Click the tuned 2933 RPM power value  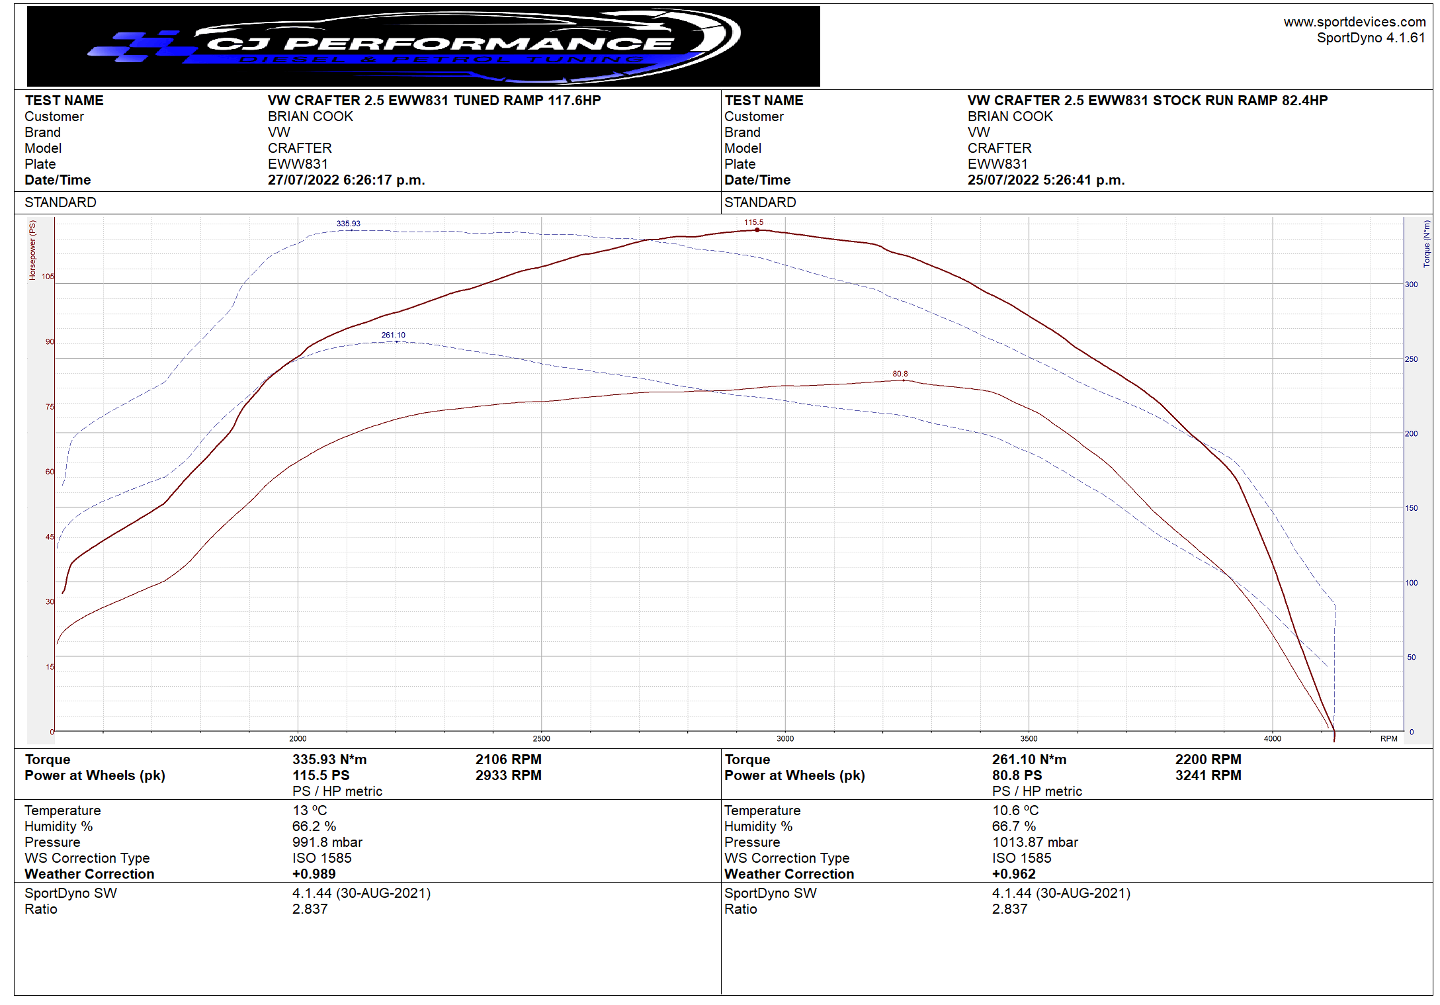pos(508,775)
